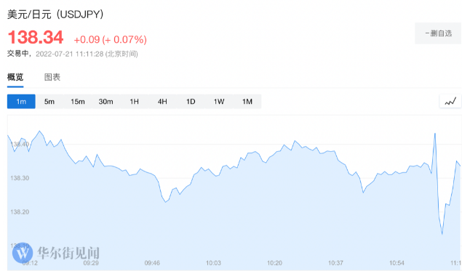The height and width of the screenshot is (271, 462).
Task: Select the 1m interval
Action: [21, 102]
